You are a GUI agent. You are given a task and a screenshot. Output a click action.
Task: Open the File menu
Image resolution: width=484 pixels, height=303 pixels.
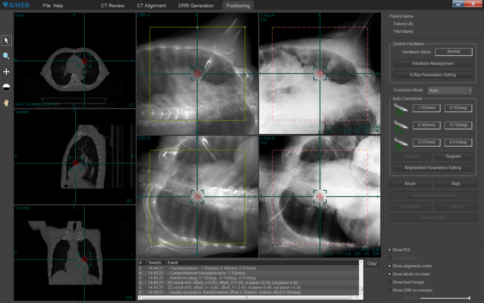tap(47, 6)
